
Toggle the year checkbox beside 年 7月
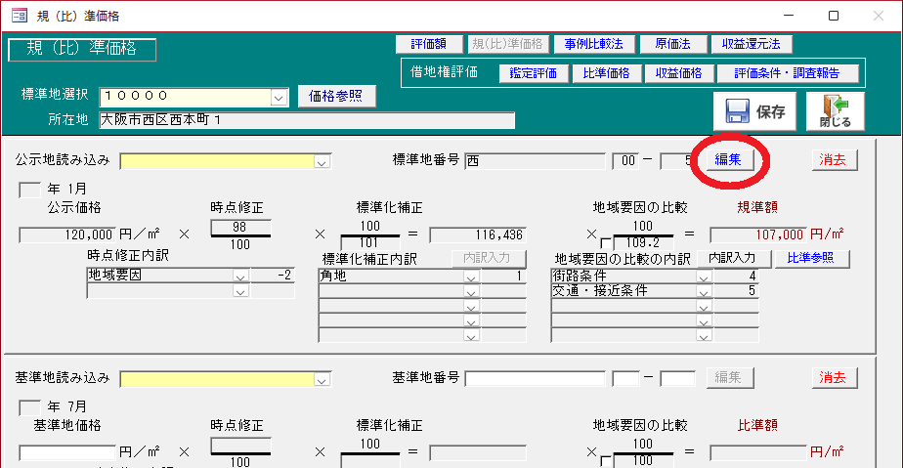31,406
